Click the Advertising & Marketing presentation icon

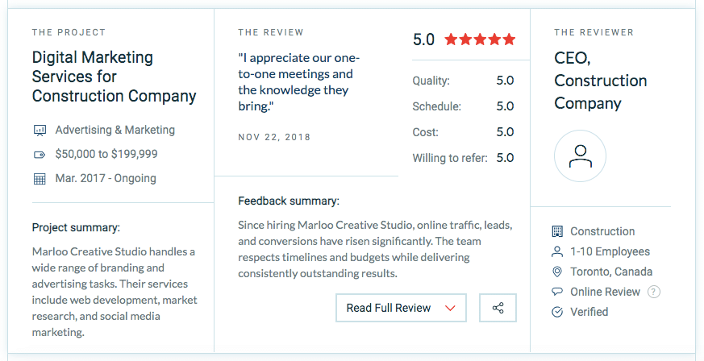coord(40,131)
